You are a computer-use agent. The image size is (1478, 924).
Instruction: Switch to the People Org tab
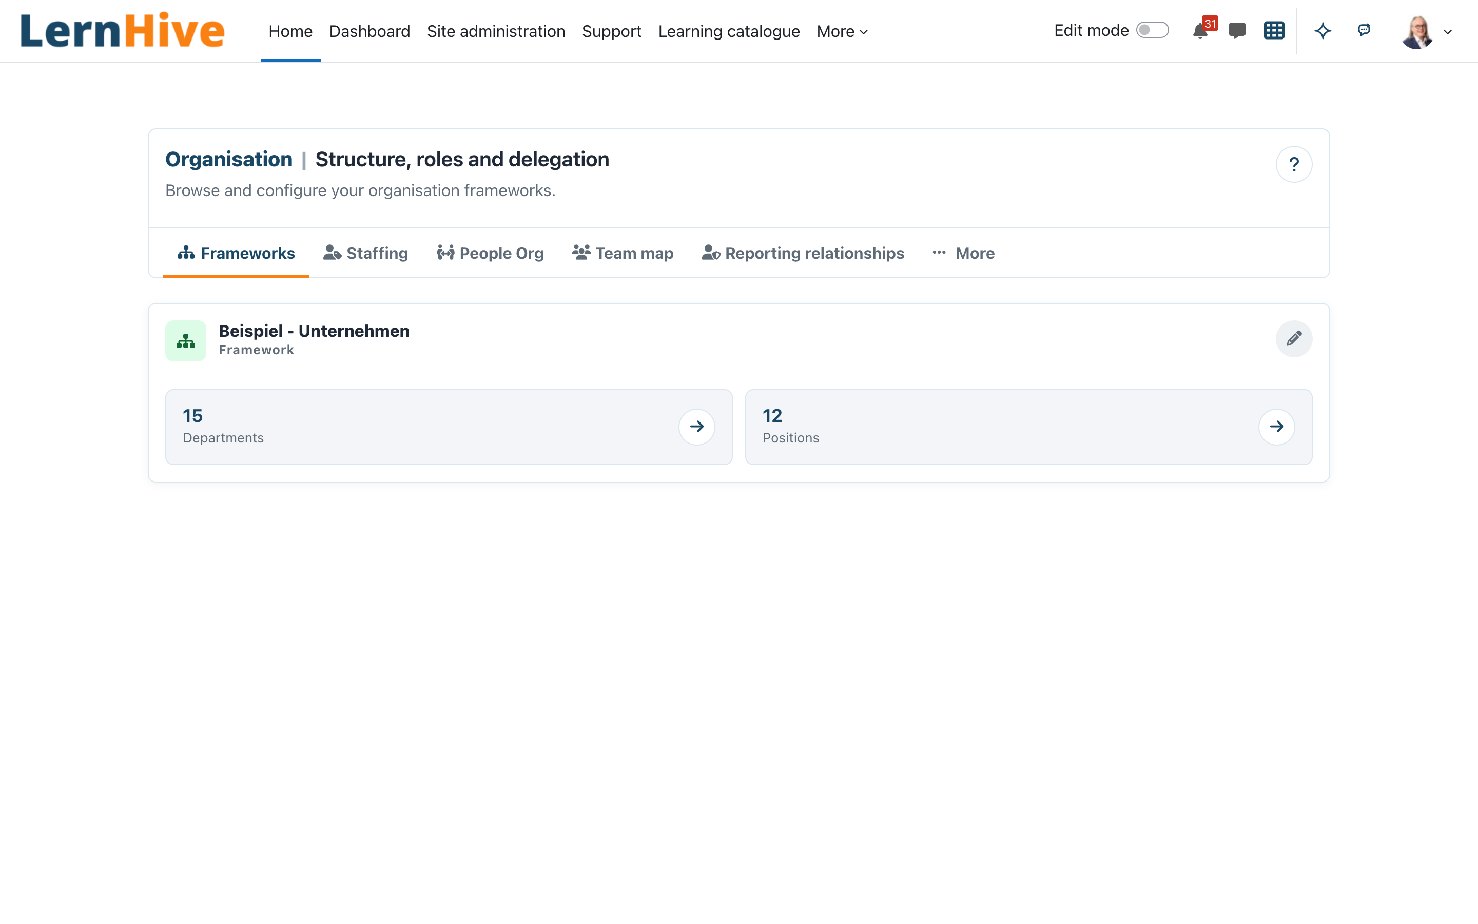click(x=490, y=253)
